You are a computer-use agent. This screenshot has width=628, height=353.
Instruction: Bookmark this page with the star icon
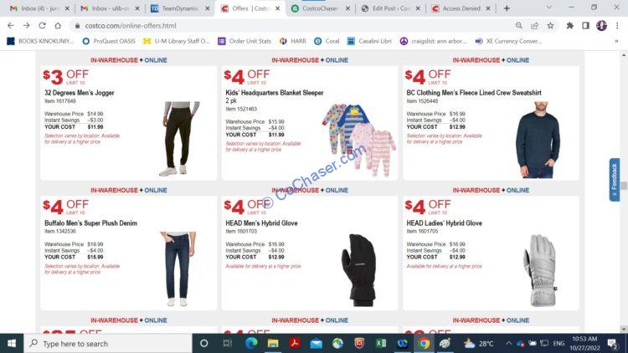(x=550, y=26)
